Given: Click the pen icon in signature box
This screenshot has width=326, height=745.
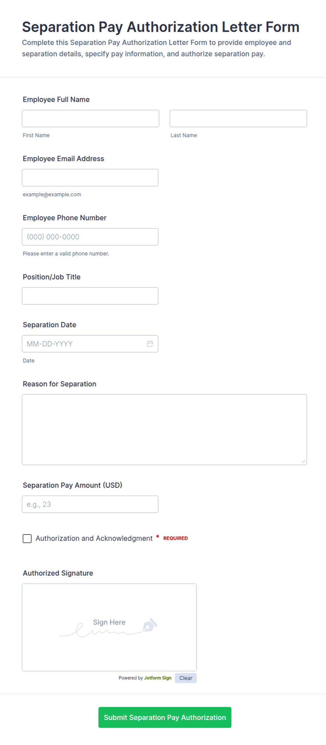Looking at the screenshot, I should coord(150,625).
